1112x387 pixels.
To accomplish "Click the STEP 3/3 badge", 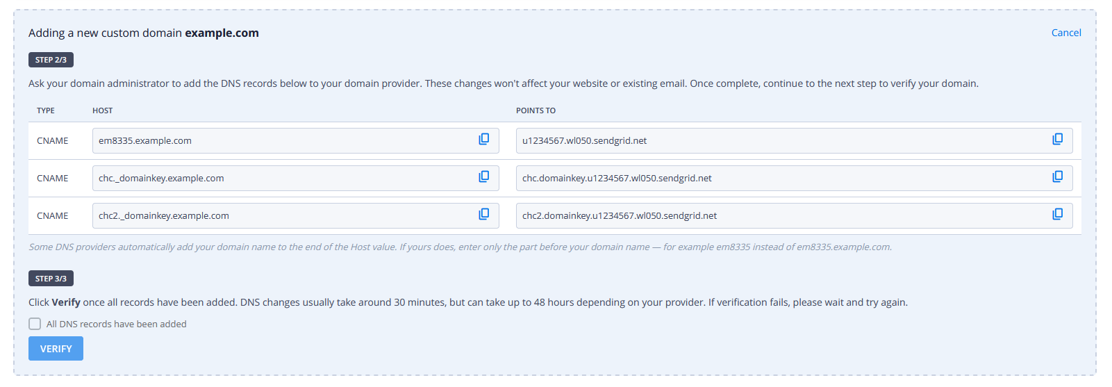I will [x=51, y=279].
